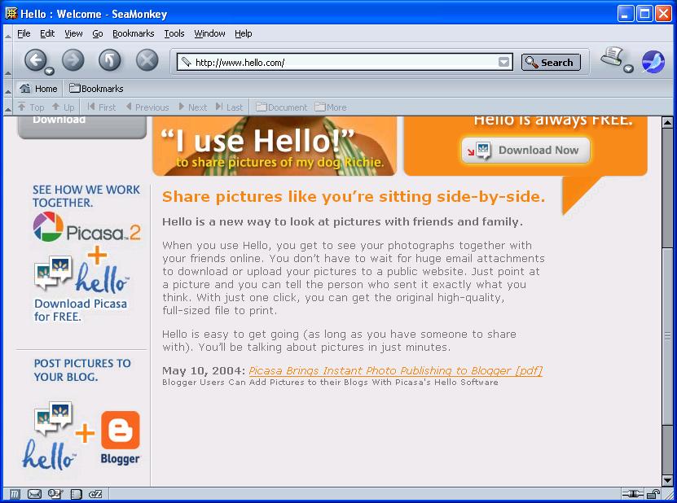Click the Download Now button
The width and height of the screenshot is (677, 503).
click(525, 150)
